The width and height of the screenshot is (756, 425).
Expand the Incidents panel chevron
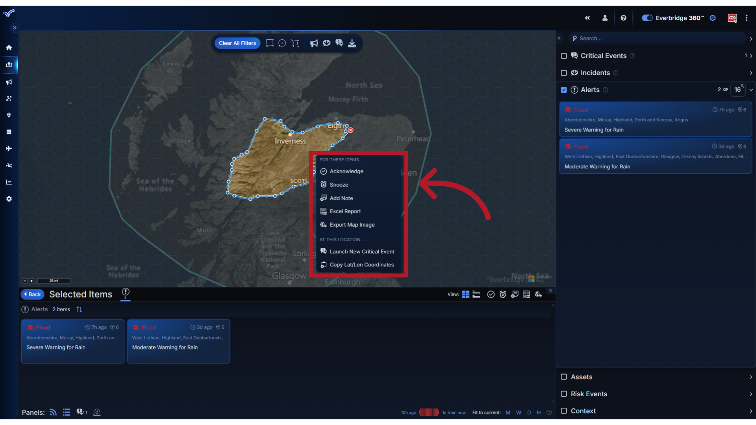(x=750, y=73)
